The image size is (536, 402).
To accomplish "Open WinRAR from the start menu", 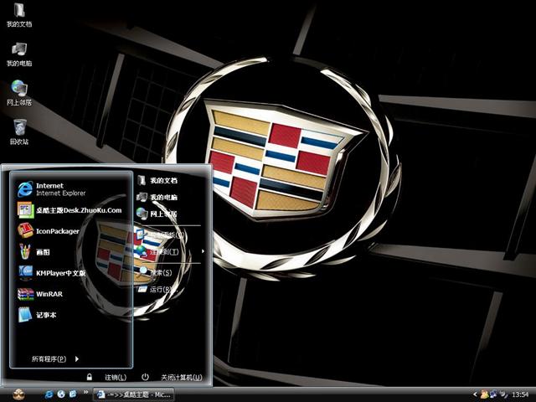I will [40, 294].
